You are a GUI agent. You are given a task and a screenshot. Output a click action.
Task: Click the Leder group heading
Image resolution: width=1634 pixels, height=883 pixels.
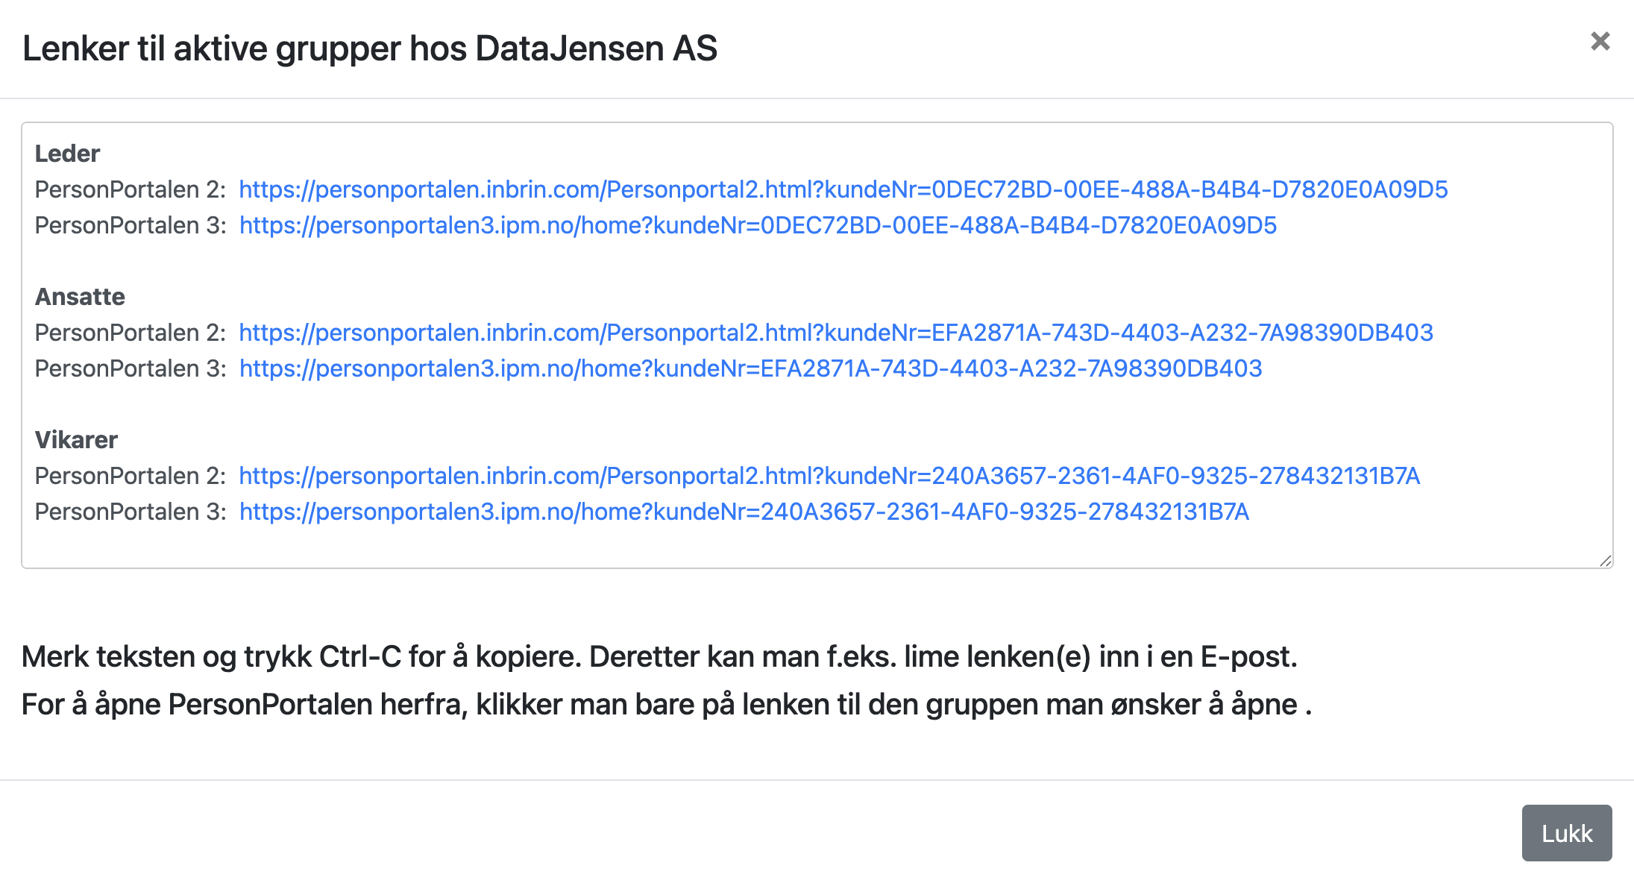click(67, 154)
